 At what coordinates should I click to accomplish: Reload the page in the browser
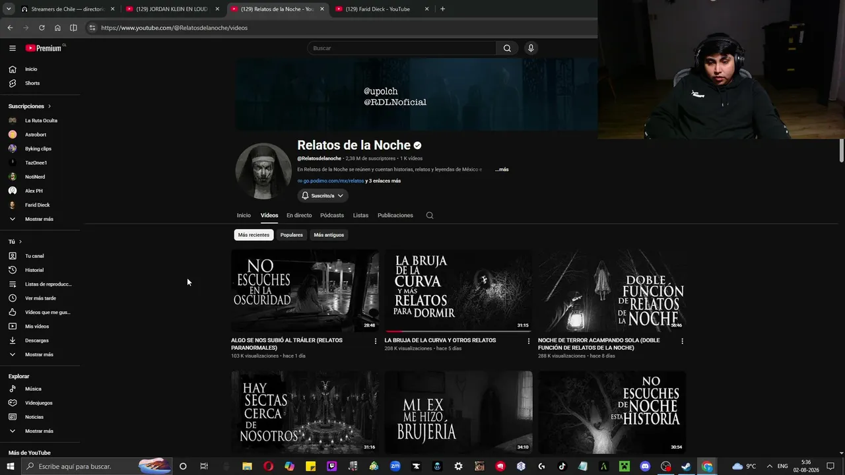tap(42, 28)
